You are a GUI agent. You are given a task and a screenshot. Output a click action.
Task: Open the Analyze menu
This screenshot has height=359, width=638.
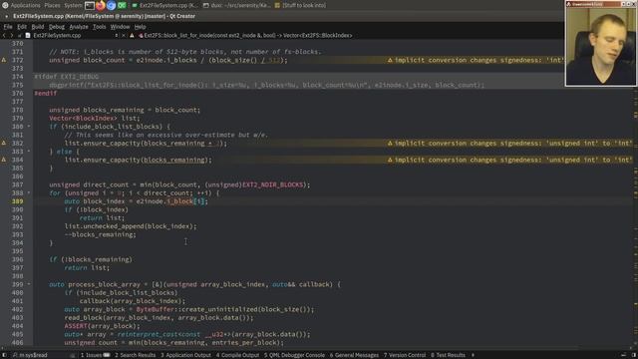tap(79, 27)
